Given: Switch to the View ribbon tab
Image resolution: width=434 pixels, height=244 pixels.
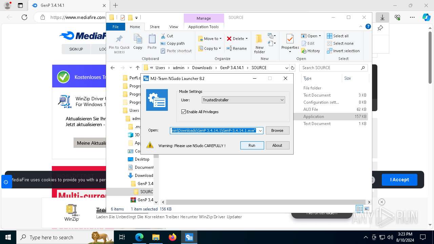Looking at the screenshot, I should coord(174,27).
